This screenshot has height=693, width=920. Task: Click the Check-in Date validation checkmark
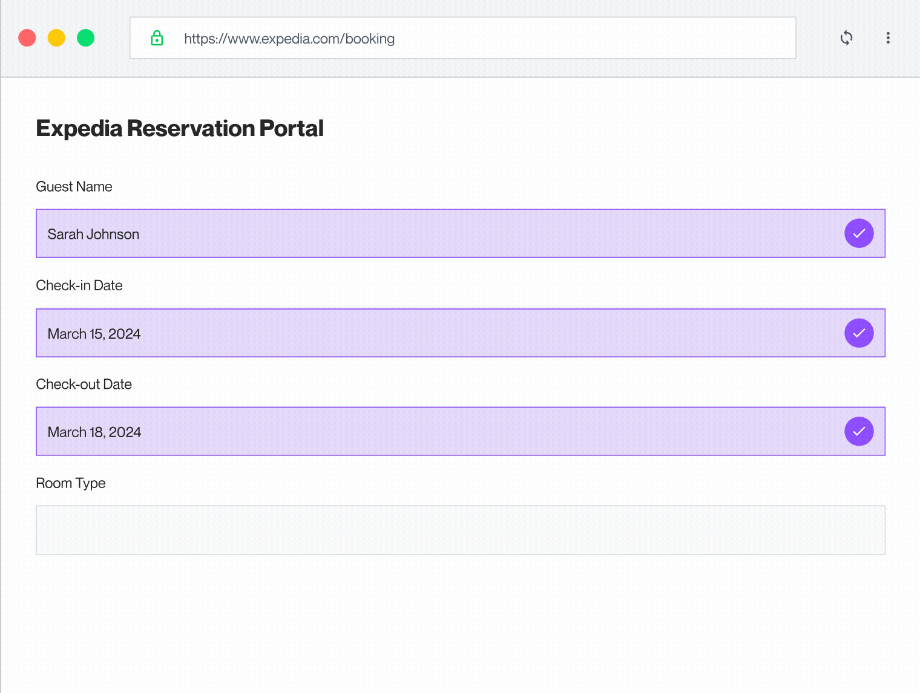(x=858, y=333)
